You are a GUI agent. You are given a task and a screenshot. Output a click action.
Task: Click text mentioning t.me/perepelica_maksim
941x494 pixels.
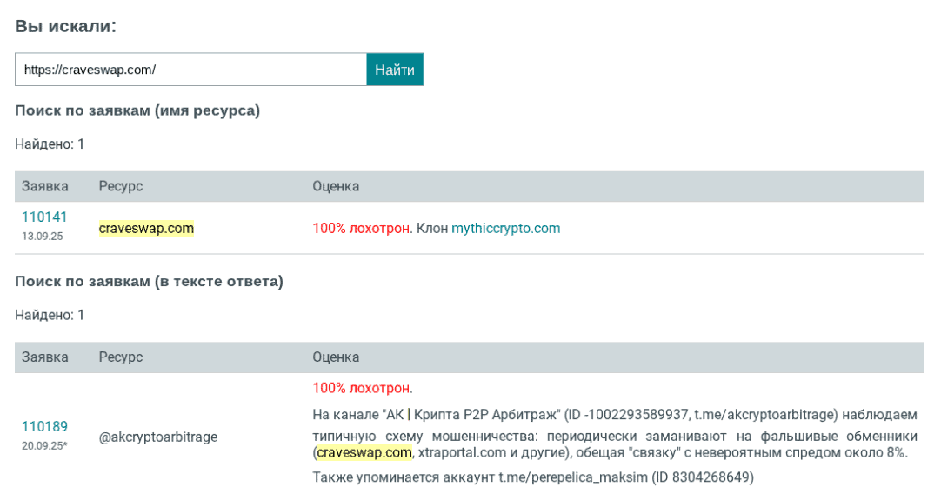tap(533, 477)
